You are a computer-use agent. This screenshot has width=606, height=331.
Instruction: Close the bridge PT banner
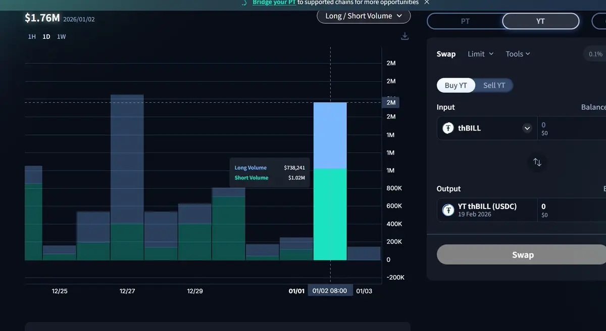(x=427, y=3)
